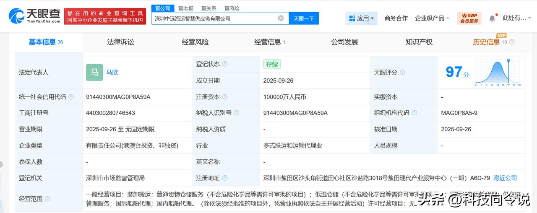Click help icon next to 纳税人识别号

click(x=237, y=113)
